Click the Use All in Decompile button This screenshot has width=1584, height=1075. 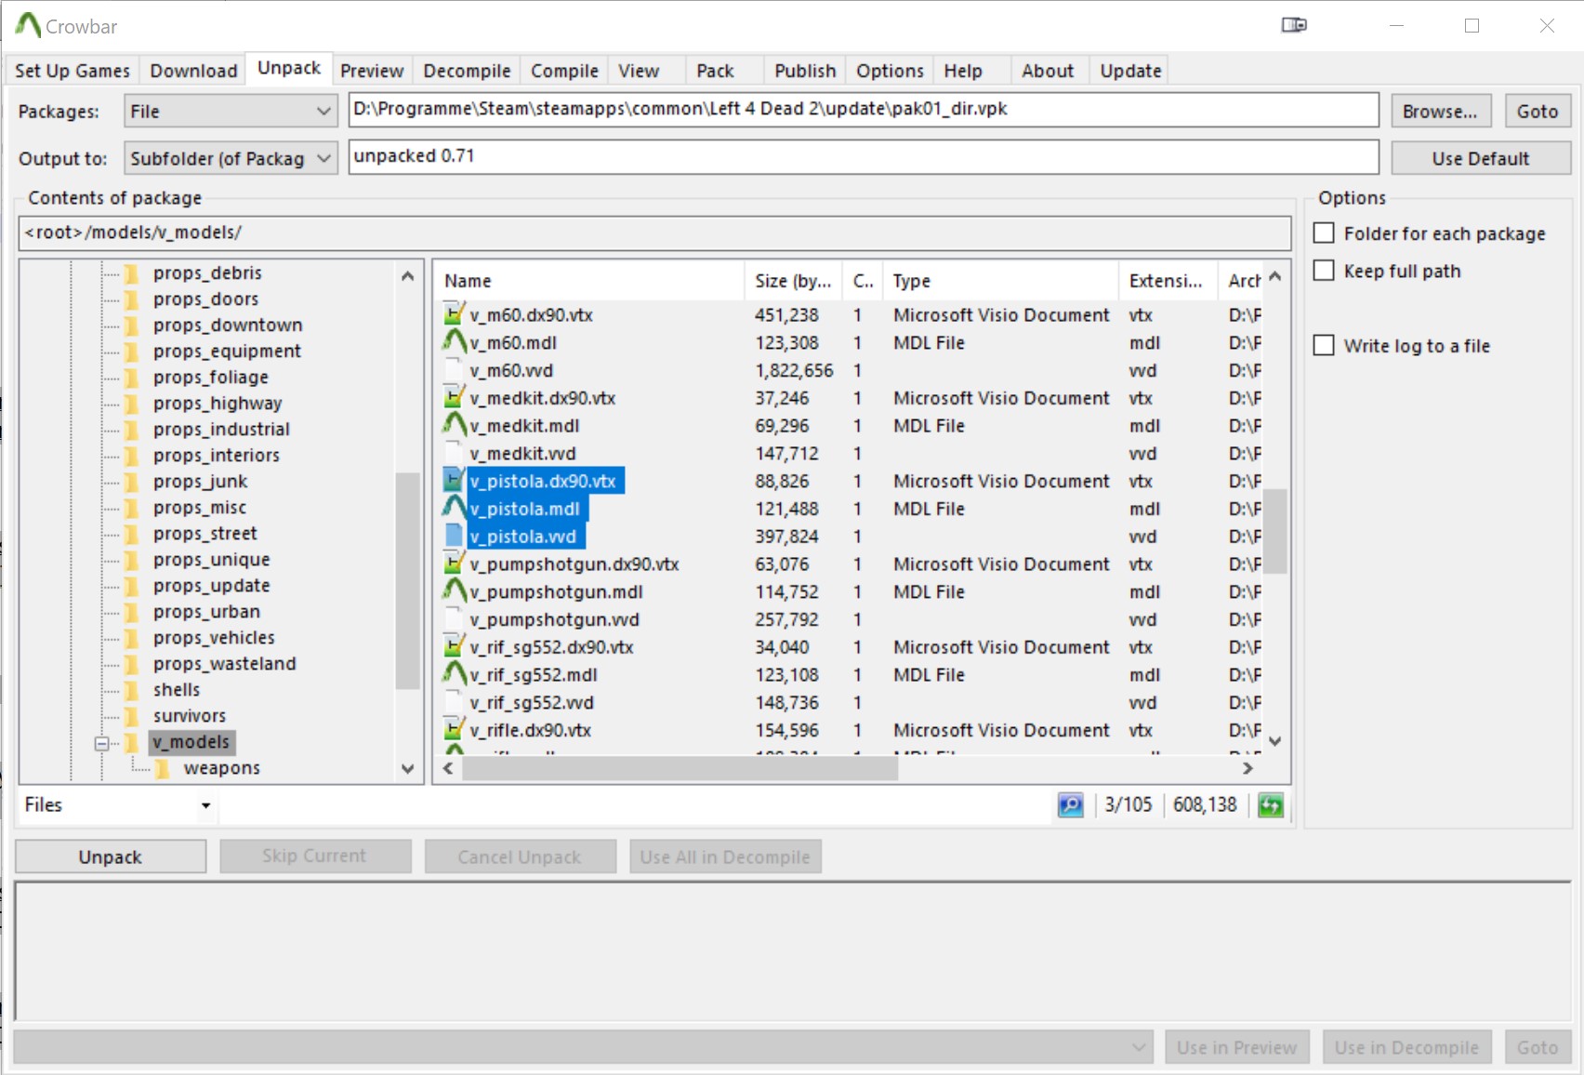click(x=725, y=856)
